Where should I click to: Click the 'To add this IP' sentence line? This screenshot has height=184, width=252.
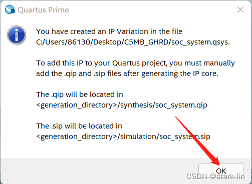pyautogui.click(x=135, y=63)
